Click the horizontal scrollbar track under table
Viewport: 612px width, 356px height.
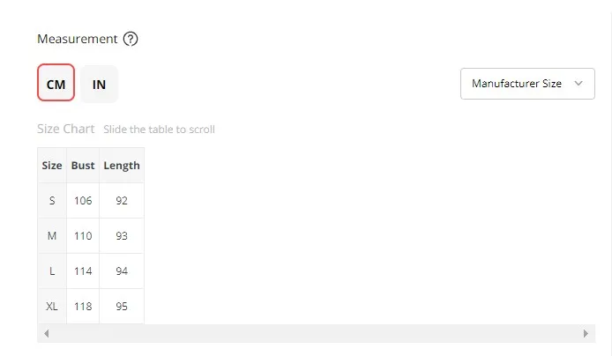click(x=317, y=333)
